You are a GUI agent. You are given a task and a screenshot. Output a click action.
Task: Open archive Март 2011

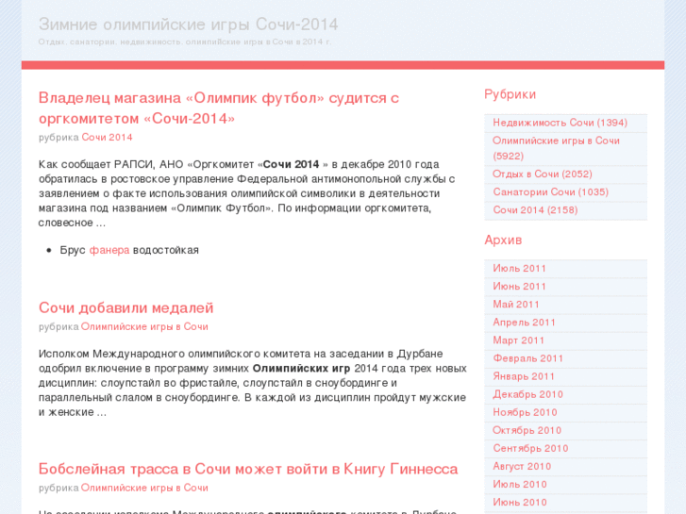pyautogui.click(x=518, y=340)
